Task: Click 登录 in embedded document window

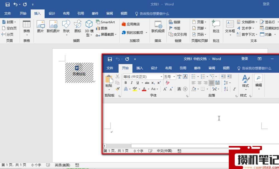Action: point(245,59)
